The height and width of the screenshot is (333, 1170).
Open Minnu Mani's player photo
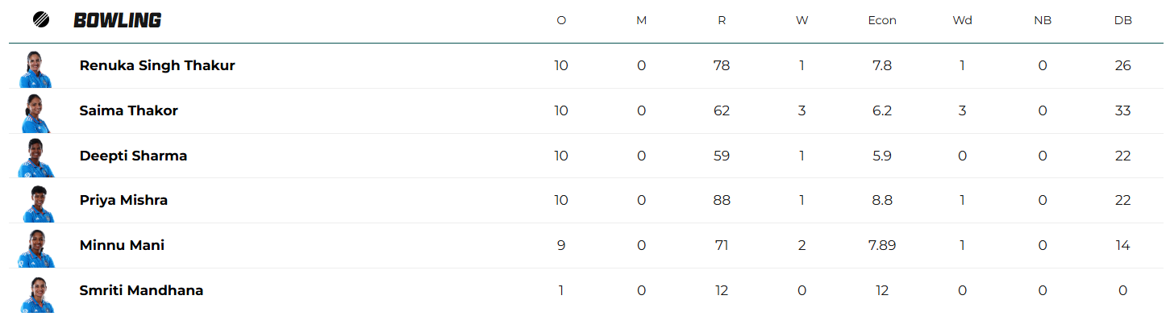[36, 248]
